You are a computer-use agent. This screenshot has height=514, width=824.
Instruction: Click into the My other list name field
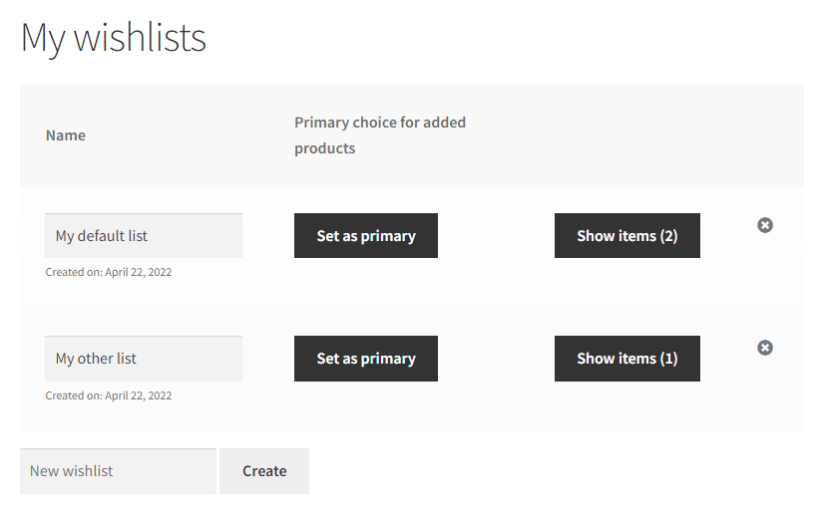[144, 359]
